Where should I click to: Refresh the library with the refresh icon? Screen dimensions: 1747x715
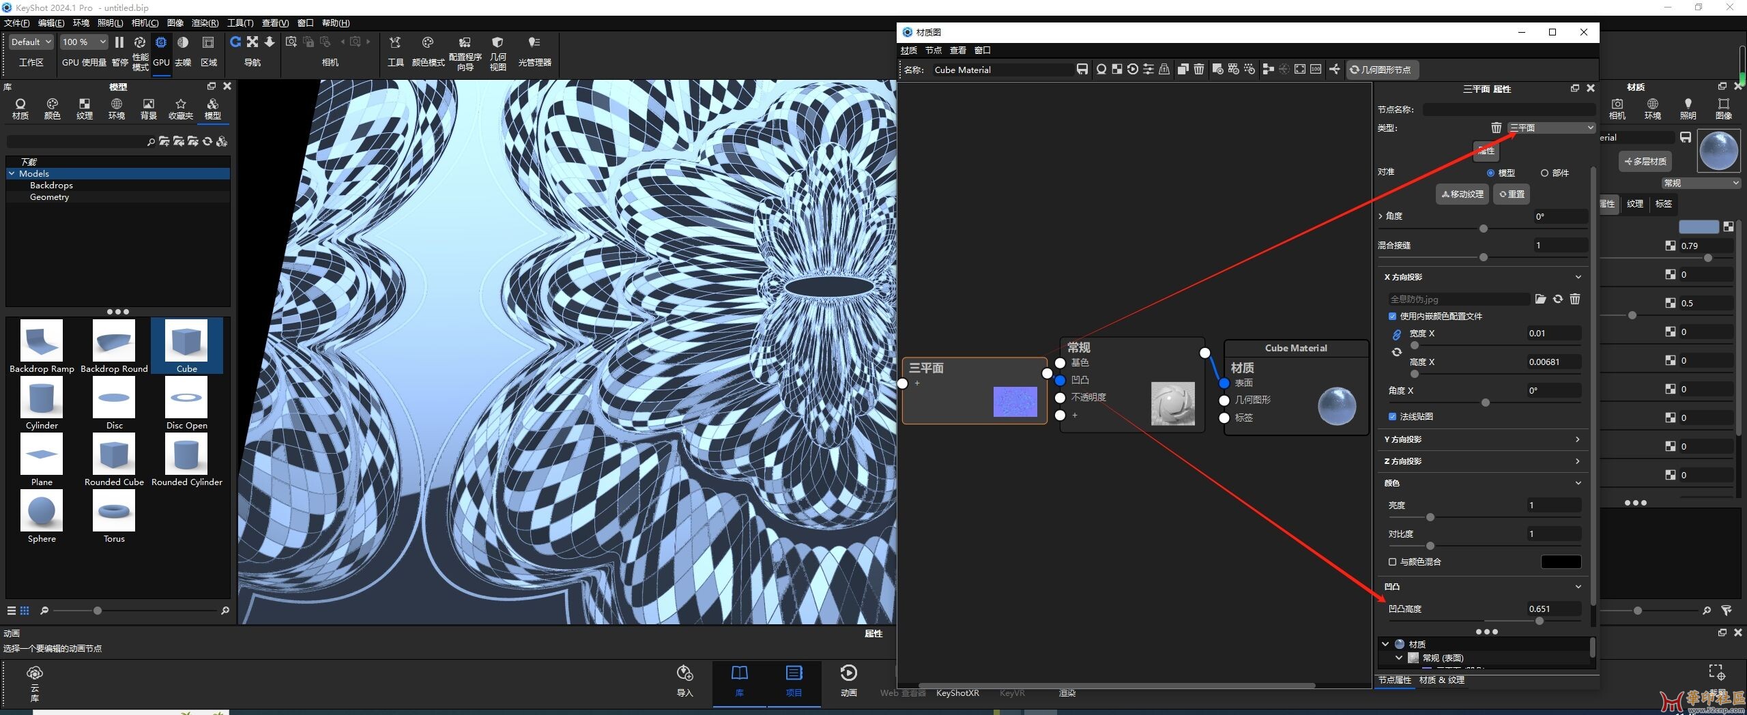coord(207,141)
